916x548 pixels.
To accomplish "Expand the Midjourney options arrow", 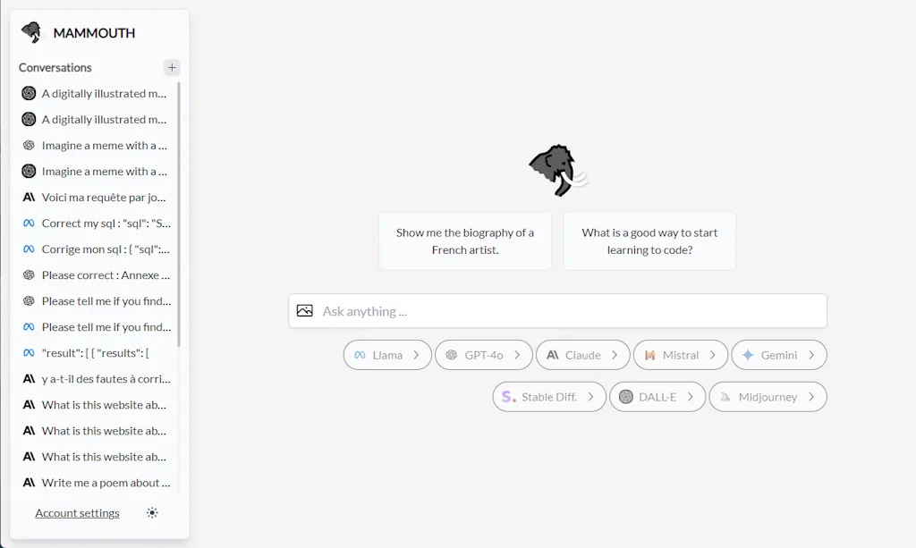I will coord(812,396).
